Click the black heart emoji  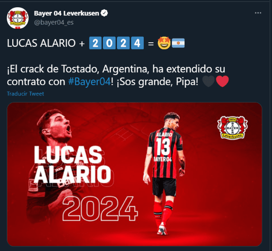[x=209, y=81]
